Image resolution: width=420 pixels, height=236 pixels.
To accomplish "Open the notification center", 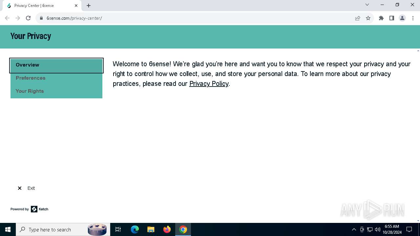I will (x=409, y=229).
